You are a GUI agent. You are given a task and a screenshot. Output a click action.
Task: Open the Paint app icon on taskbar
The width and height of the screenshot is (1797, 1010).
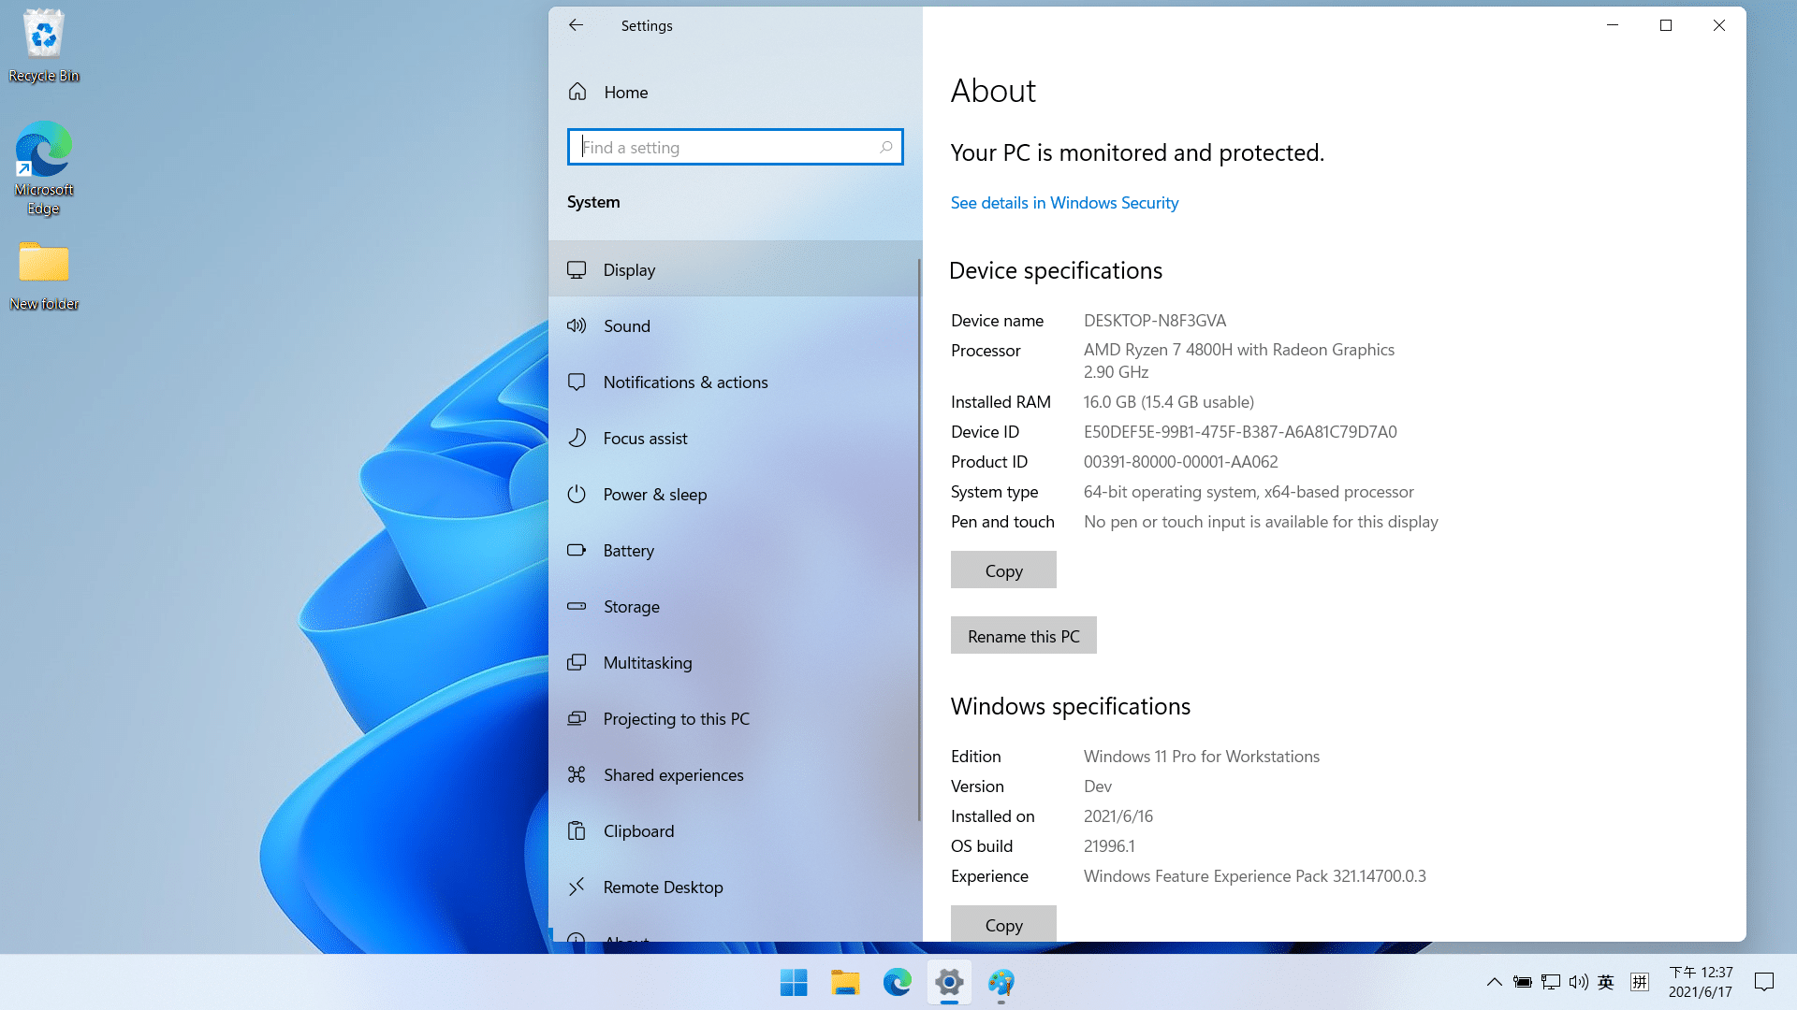pyautogui.click(x=1001, y=982)
